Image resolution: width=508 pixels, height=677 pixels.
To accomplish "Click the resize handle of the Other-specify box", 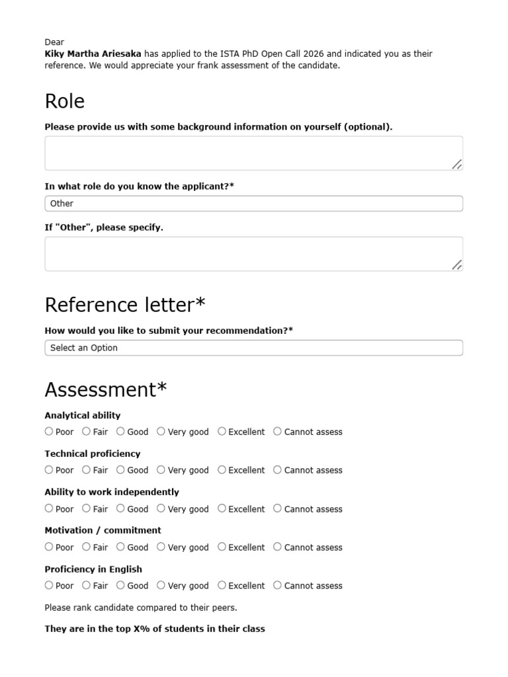I will [456, 265].
